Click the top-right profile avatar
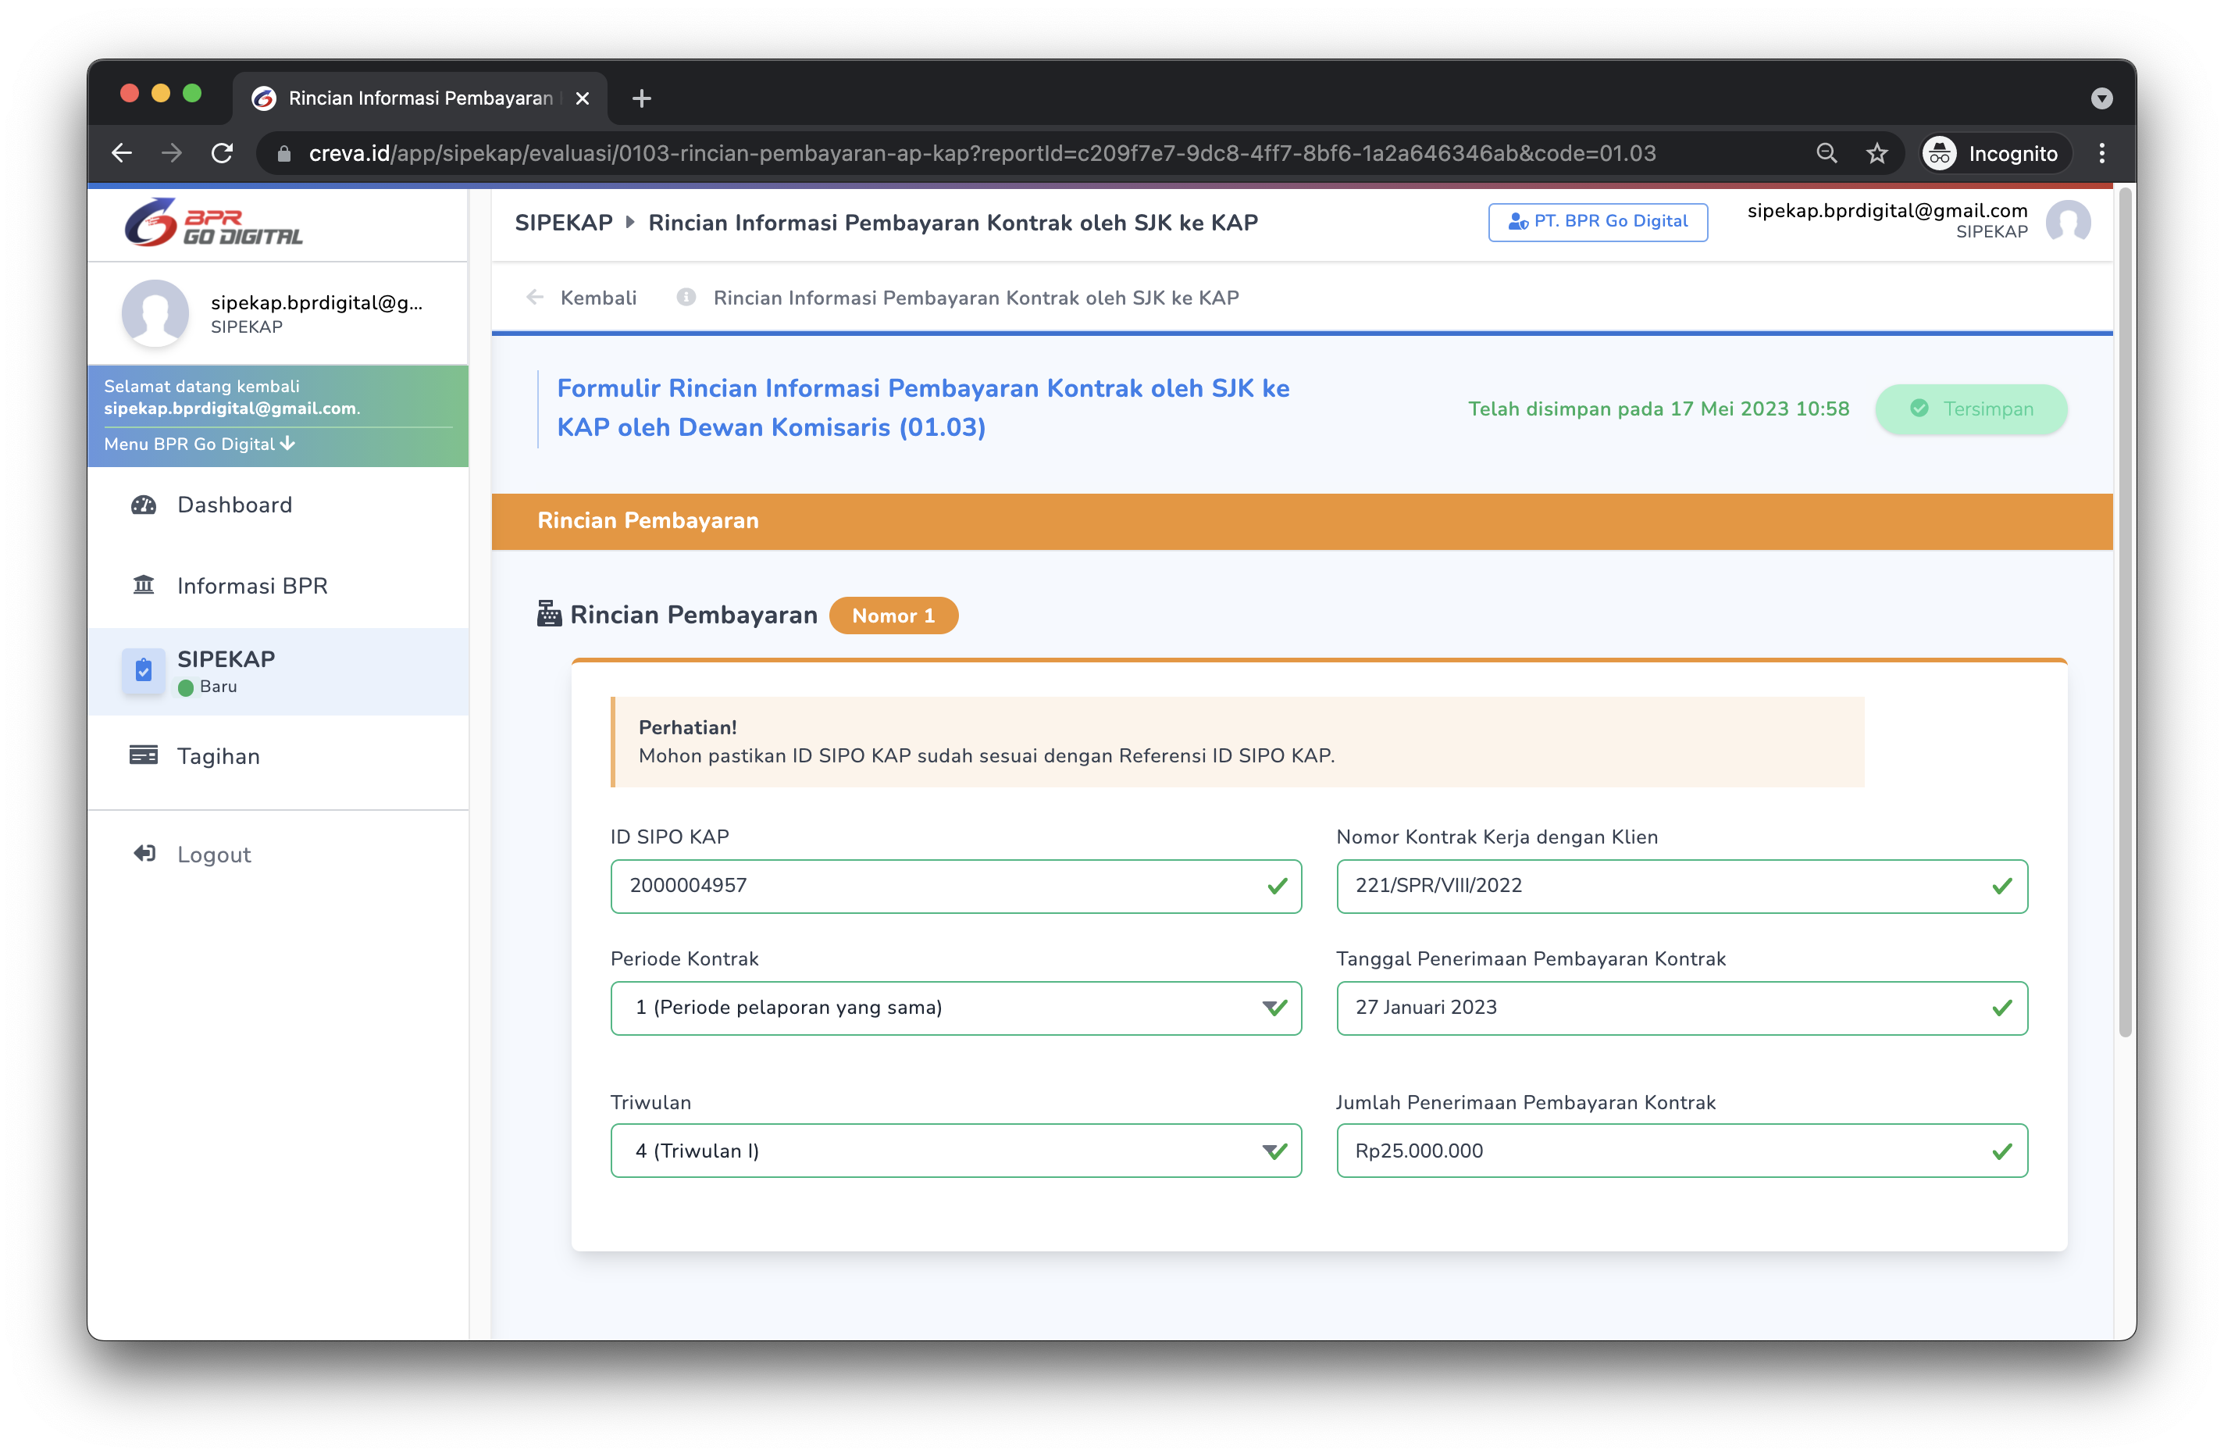This screenshot has height=1456, width=2224. (2068, 222)
